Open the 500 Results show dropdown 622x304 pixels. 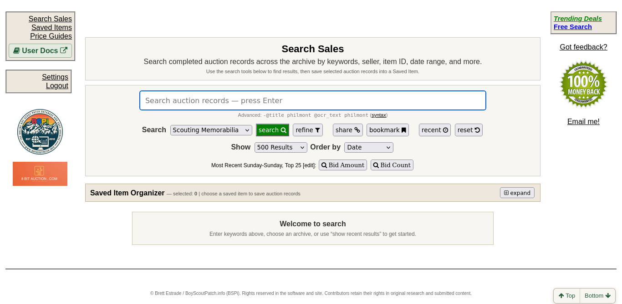(x=281, y=147)
